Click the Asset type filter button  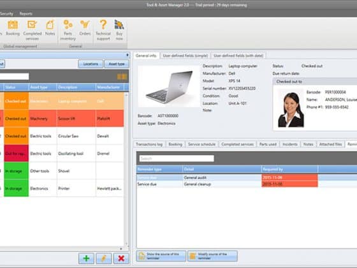coord(116,64)
